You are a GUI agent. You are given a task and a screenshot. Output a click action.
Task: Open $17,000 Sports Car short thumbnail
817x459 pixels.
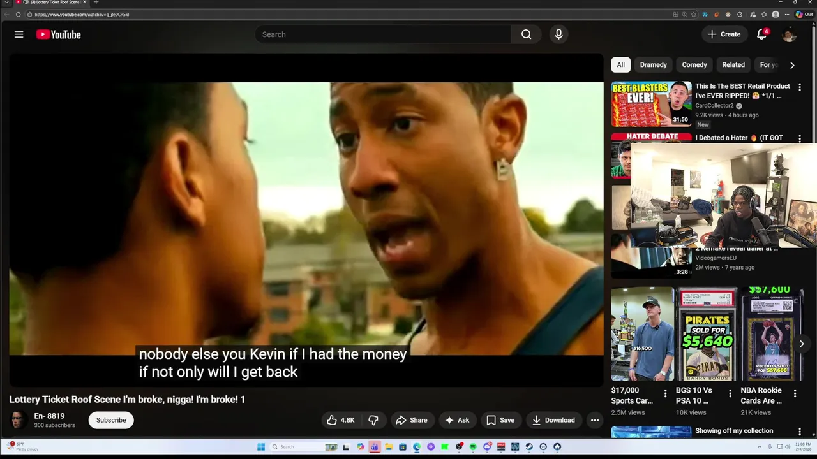tap(642, 333)
